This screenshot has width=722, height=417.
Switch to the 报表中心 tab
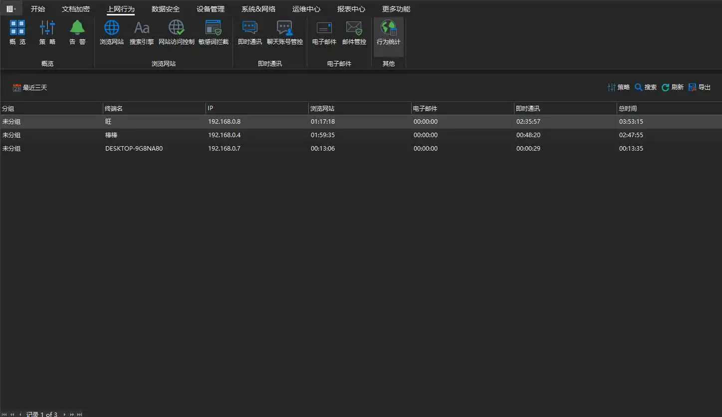click(x=351, y=9)
